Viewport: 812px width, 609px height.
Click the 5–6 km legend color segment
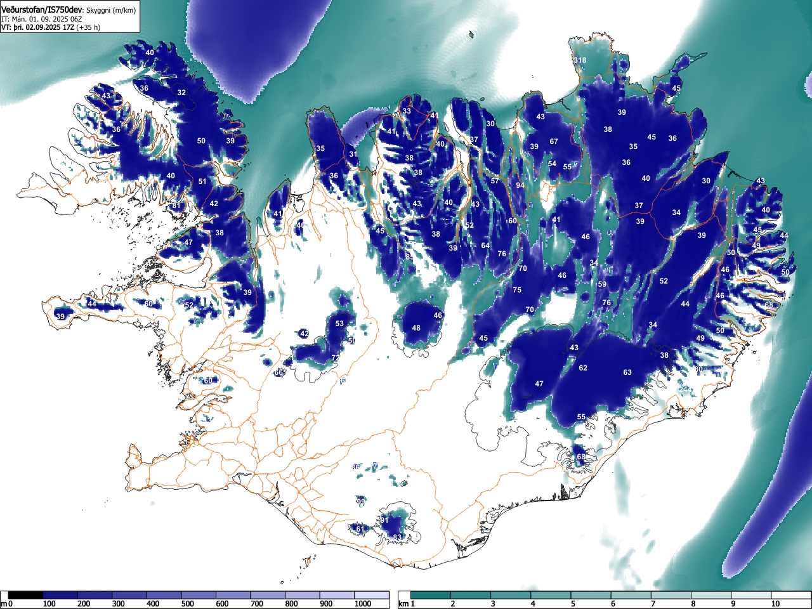coord(592,595)
